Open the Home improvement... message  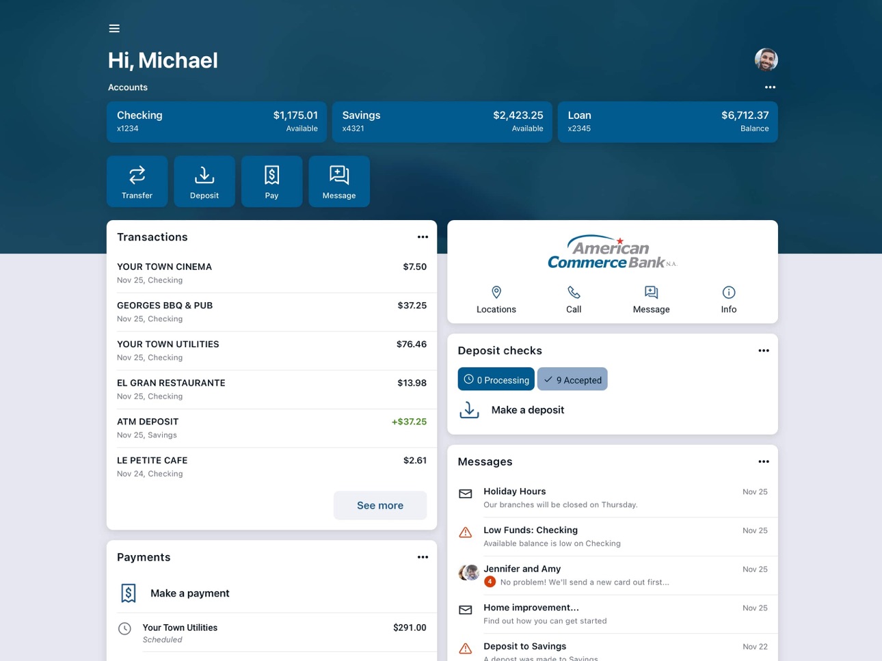[x=613, y=614]
